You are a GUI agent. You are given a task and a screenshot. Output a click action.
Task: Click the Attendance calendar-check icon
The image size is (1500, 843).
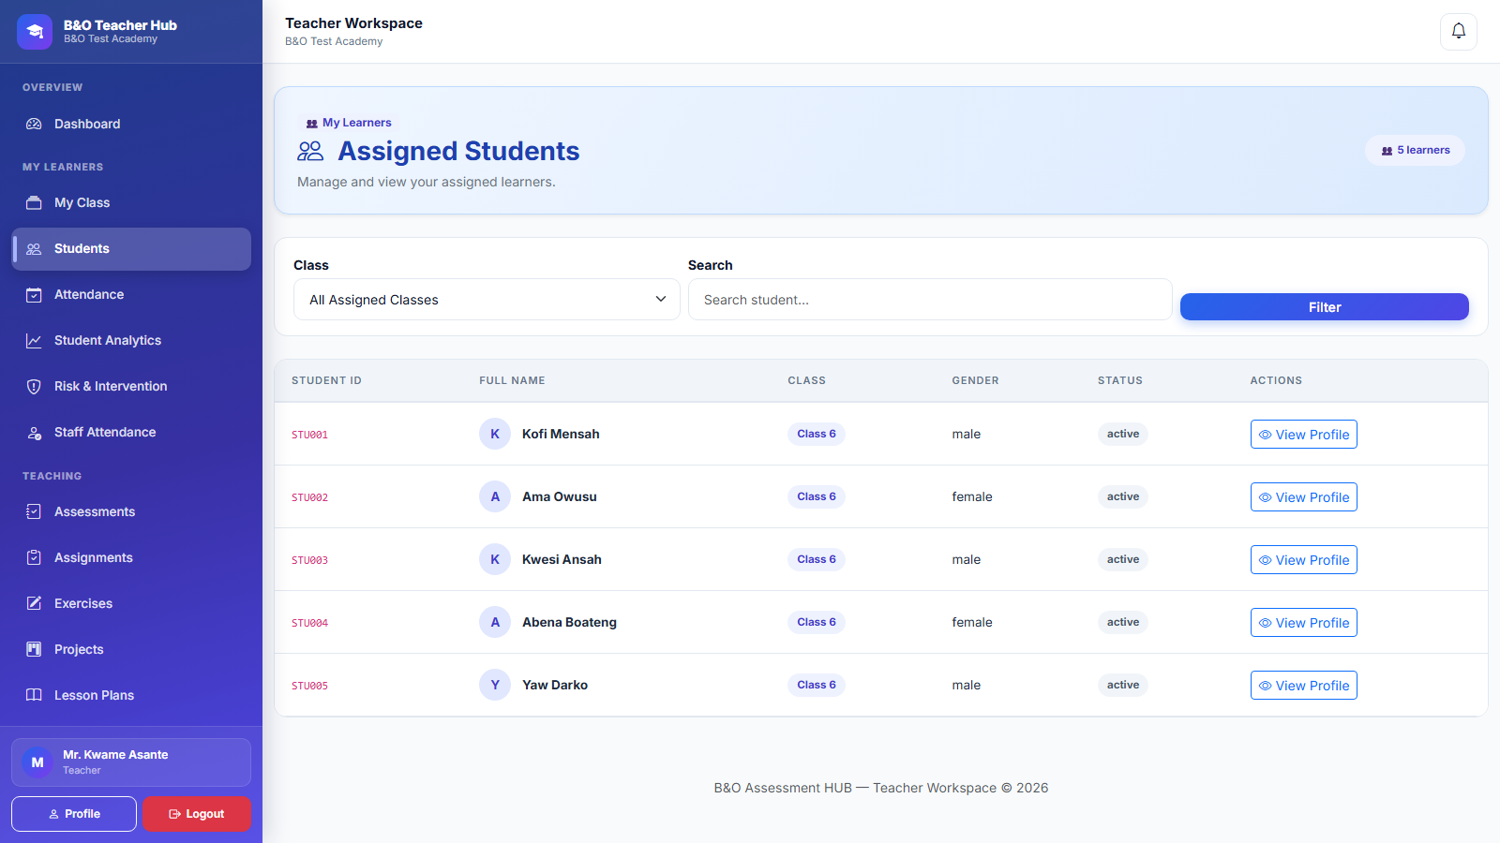(34, 294)
